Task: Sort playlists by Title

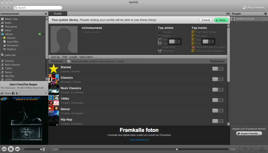Action: tap(65, 57)
